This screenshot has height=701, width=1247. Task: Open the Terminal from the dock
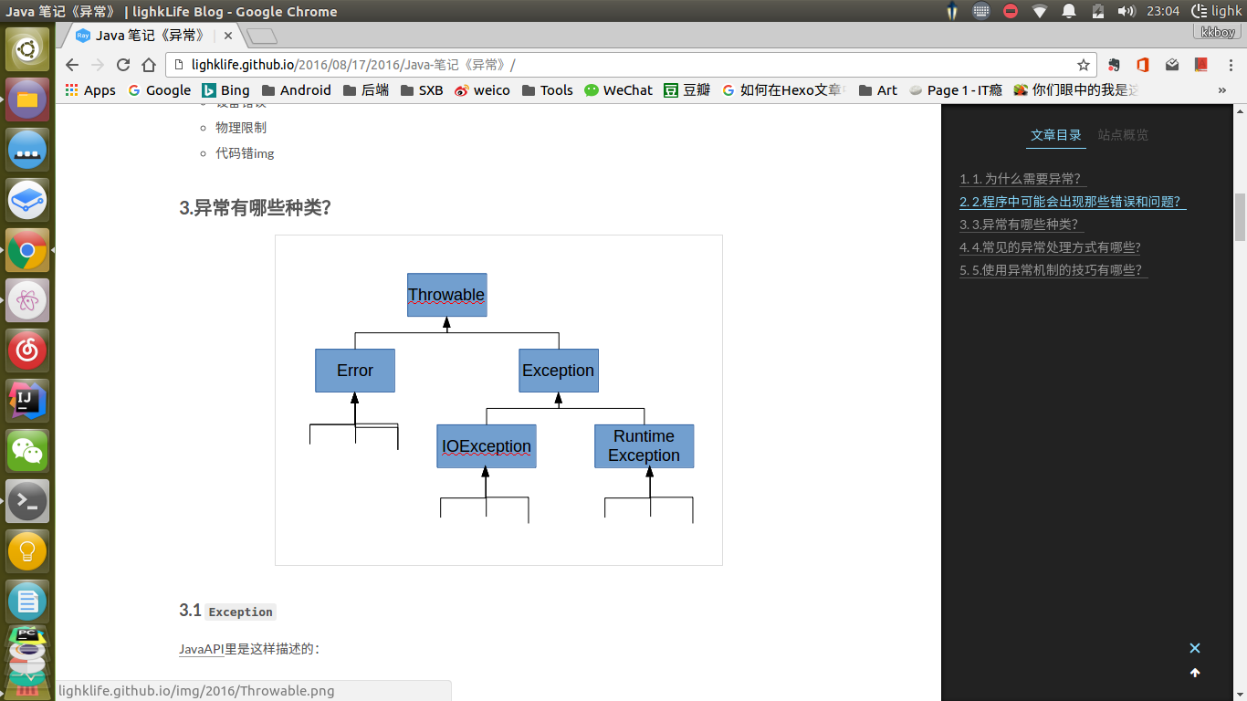[27, 500]
